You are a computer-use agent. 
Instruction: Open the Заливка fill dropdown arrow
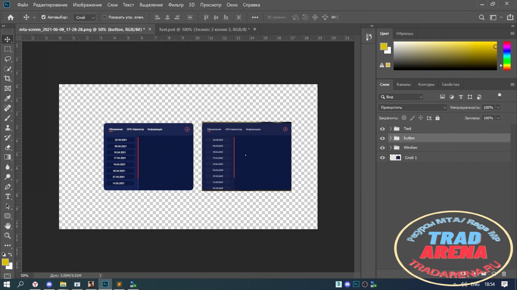498,118
